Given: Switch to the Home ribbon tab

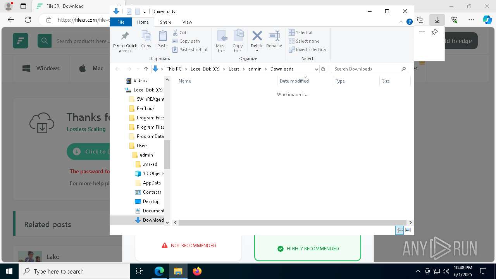Looking at the screenshot, I should [143, 22].
